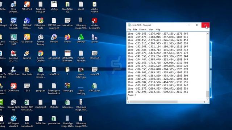232x130 pixels.
Task: Select the Pindah Rawat.txt file
Action: coord(81,56)
